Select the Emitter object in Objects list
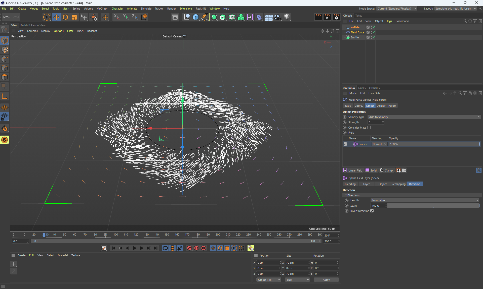The height and width of the screenshot is (289, 483). (x=355, y=37)
